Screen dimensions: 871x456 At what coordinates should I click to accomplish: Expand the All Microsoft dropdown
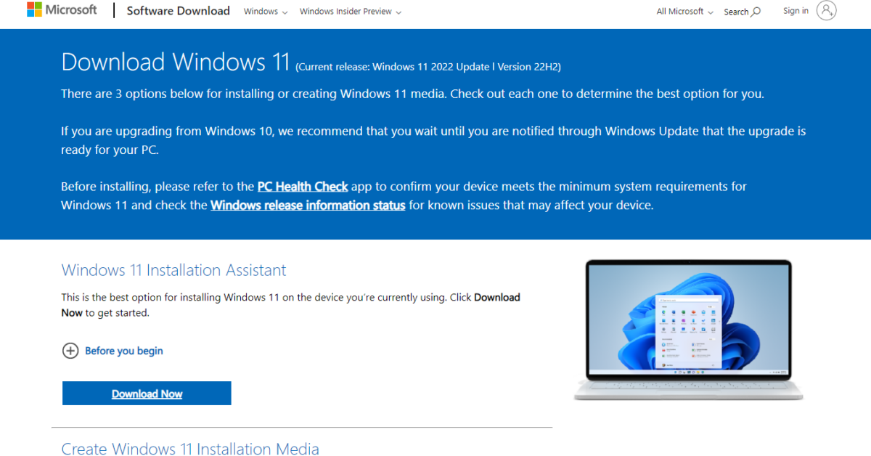[x=683, y=12]
